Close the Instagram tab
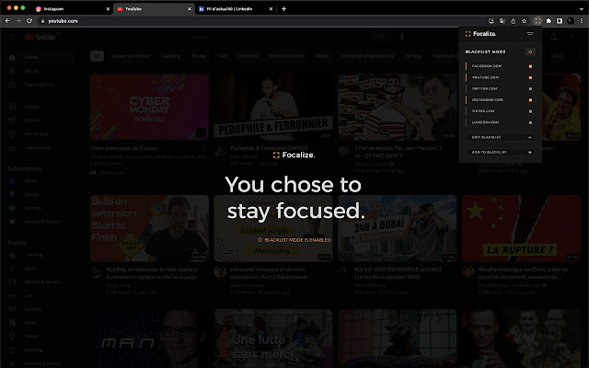Image resolution: width=589 pixels, height=368 pixels. pos(108,8)
